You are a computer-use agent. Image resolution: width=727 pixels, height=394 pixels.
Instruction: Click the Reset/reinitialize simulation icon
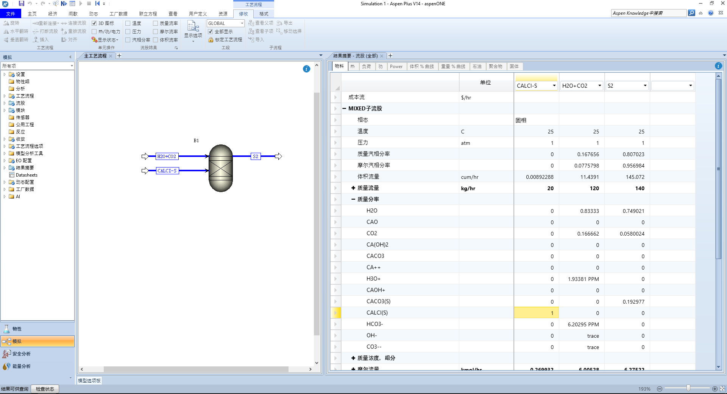tap(97, 3)
